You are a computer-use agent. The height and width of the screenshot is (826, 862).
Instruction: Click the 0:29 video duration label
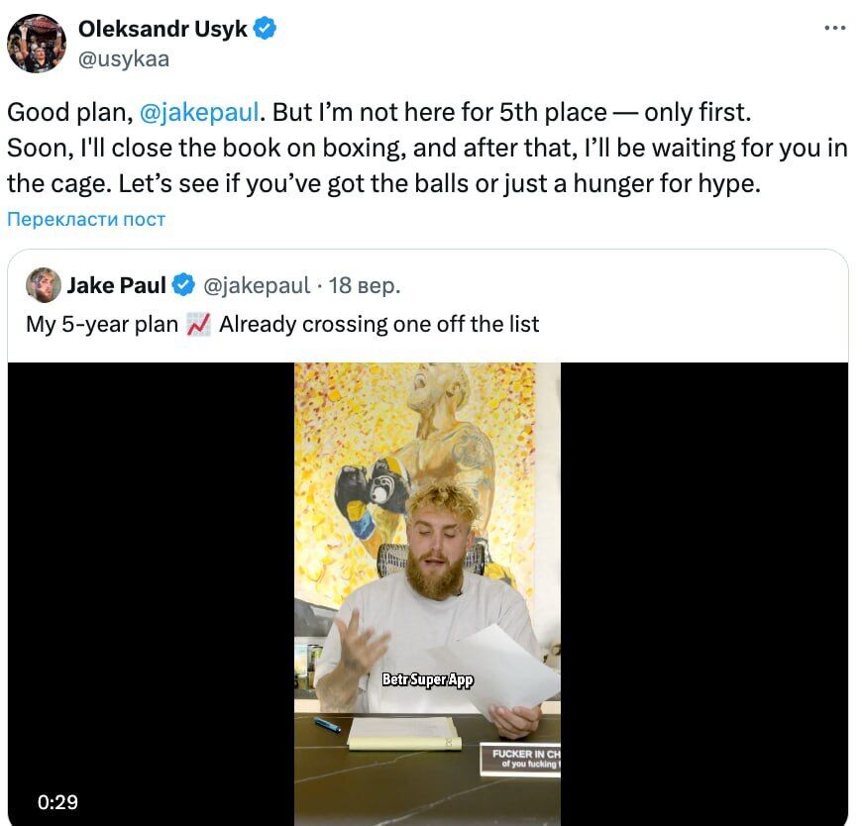pos(57,802)
